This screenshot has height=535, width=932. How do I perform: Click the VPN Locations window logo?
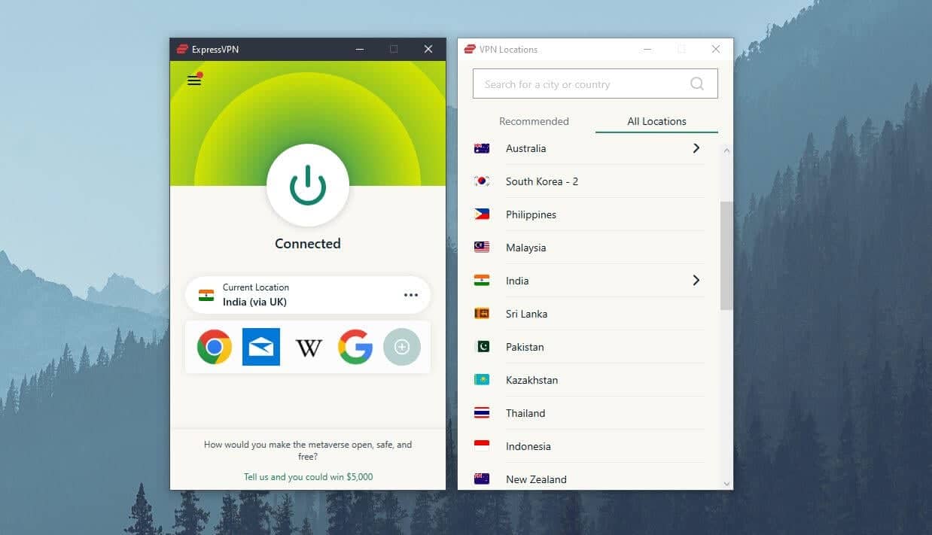(x=470, y=50)
